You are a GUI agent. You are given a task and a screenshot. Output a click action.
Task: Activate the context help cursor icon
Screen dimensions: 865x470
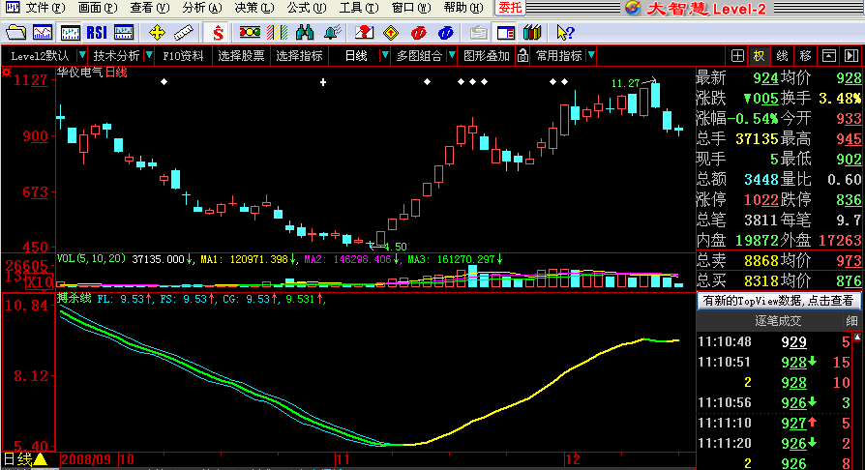[565, 33]
